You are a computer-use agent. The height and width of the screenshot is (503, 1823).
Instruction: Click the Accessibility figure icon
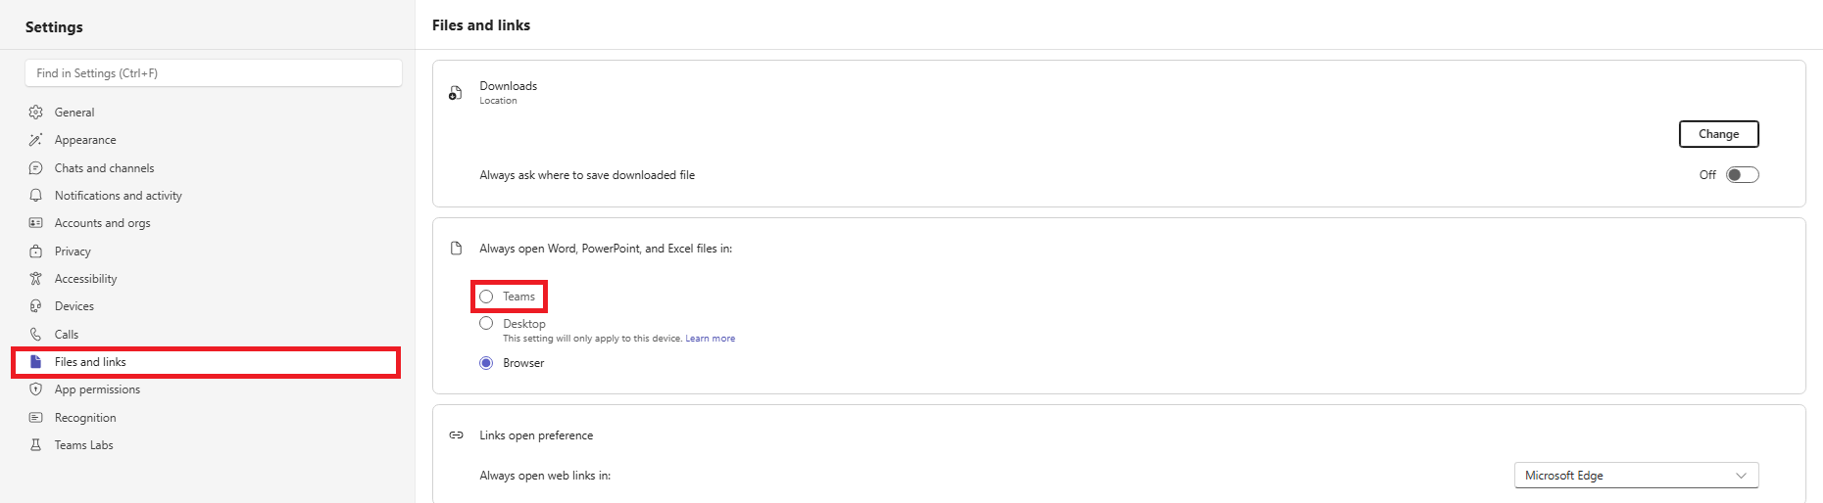coord(36,279)
